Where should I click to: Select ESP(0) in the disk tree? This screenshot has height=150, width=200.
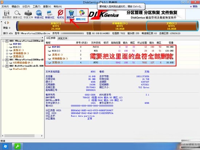pyautogui.click(x=17, y=44)
